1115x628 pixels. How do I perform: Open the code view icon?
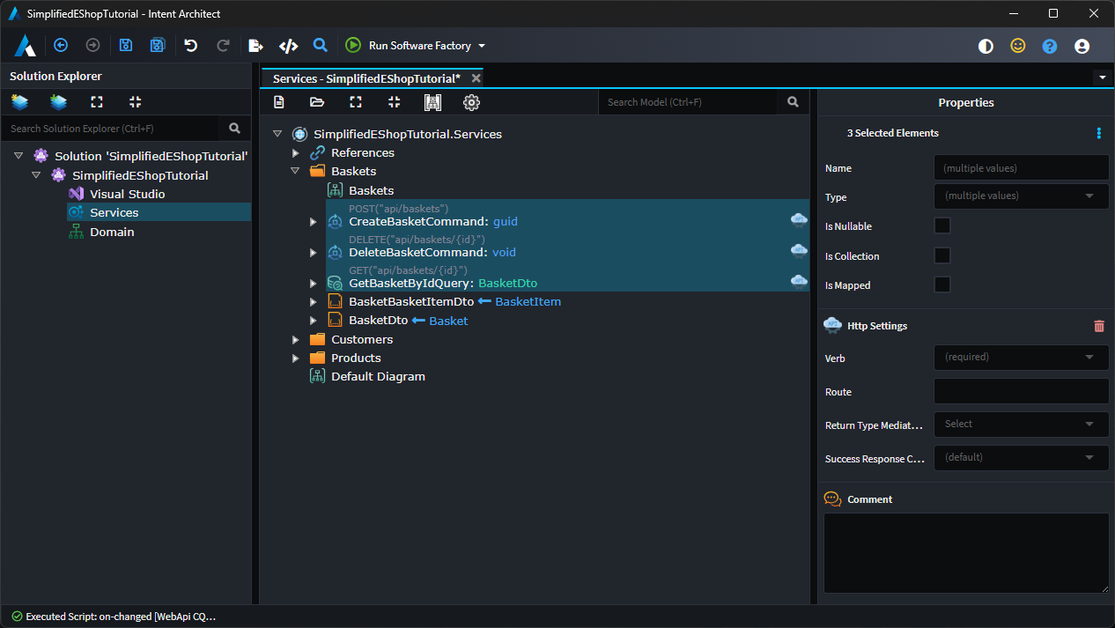click(288, 46)
